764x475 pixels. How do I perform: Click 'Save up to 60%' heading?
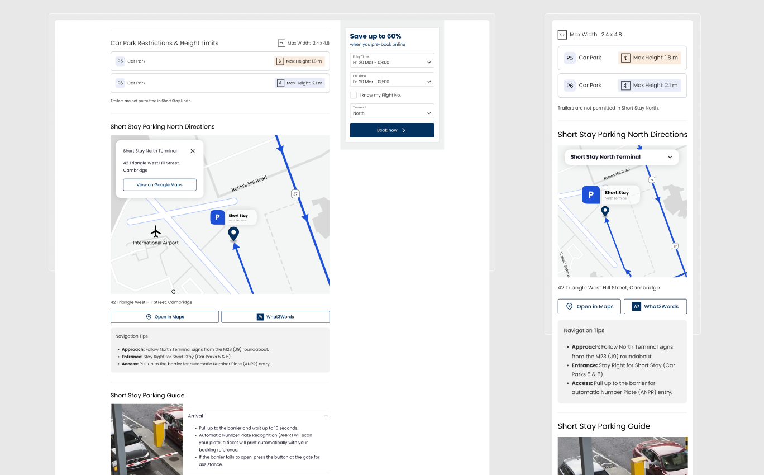click(376, 36)
